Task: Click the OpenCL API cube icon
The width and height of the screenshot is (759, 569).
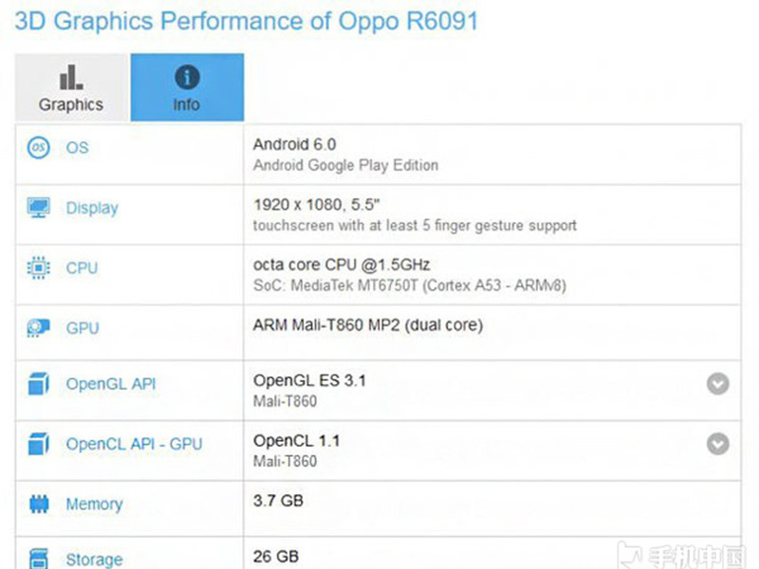Action: (39, 444)
